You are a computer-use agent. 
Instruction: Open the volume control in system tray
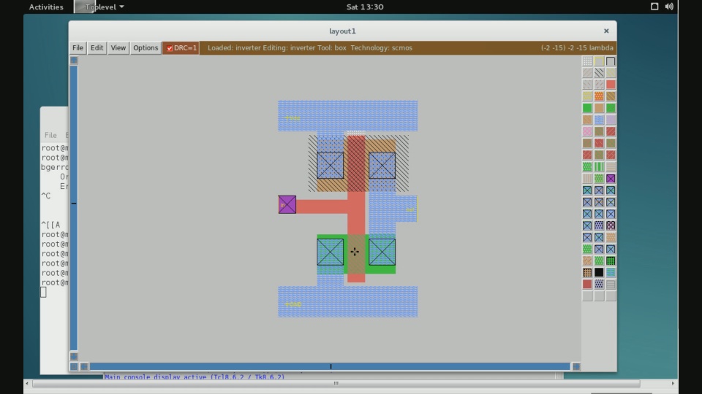click(x=669, y=7)
